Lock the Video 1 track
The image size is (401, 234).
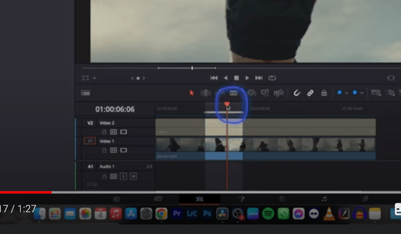(x=104, y=150)
